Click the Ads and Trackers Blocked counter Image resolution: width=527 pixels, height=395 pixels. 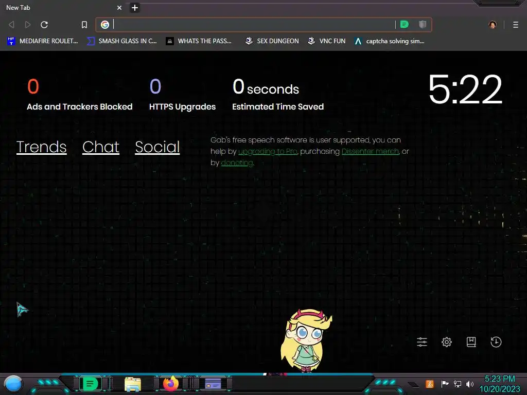(80, 95)
